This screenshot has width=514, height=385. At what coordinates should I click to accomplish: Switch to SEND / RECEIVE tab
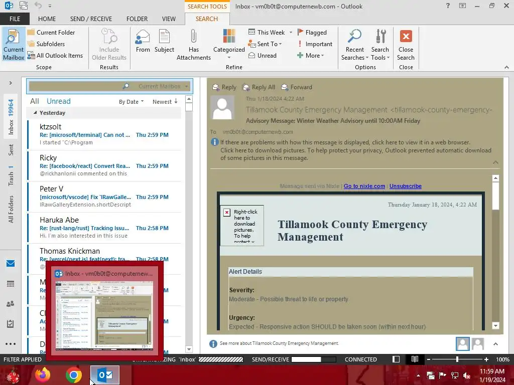pos(91,19)
